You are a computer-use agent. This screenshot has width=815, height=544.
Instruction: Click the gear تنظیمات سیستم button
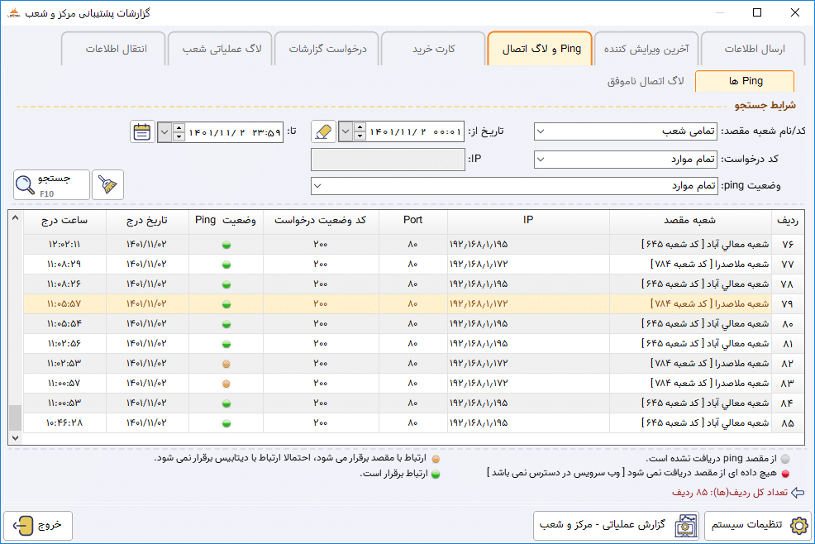tap(758, 526)
